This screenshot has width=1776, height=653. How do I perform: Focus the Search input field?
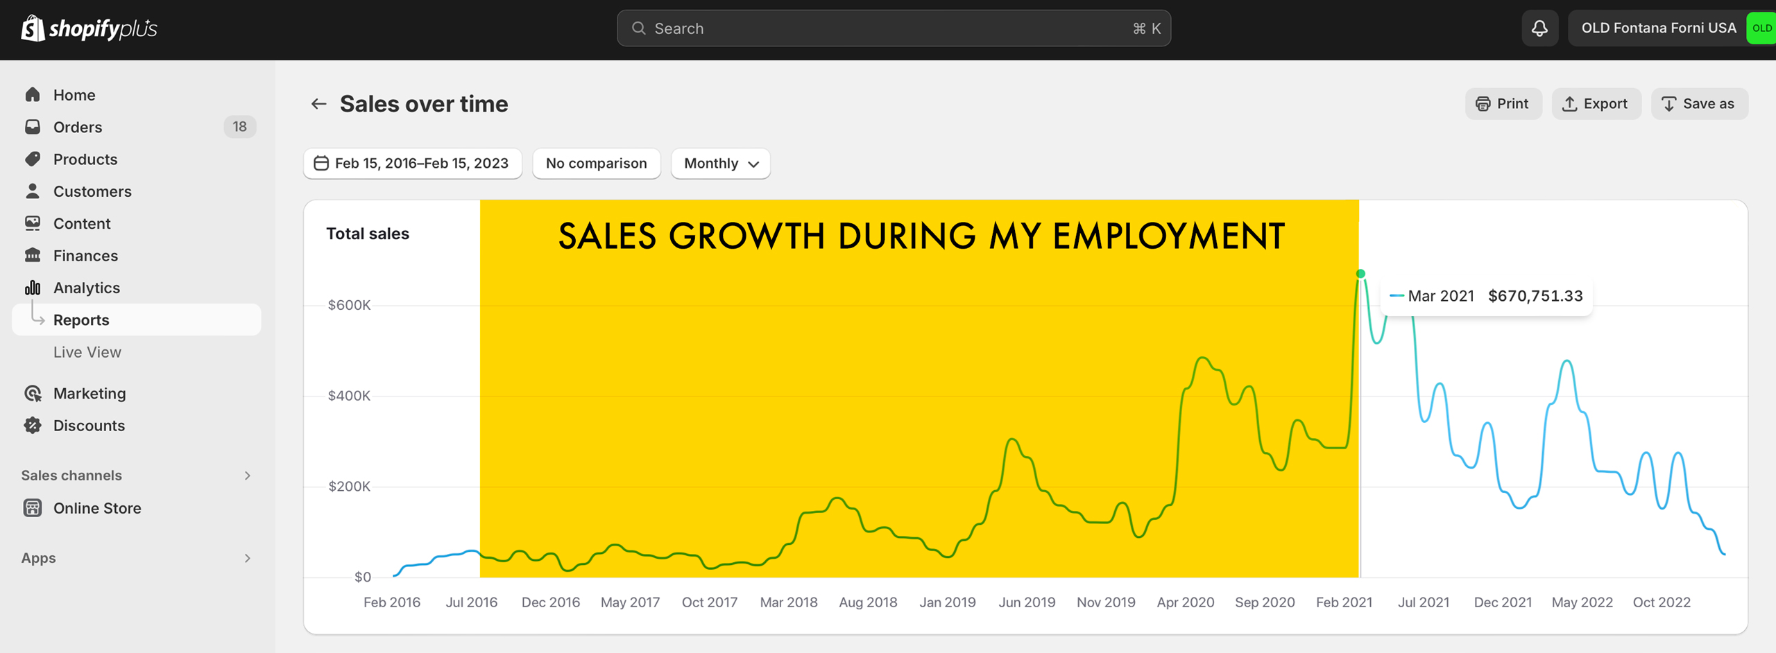(x=894, y=28)
